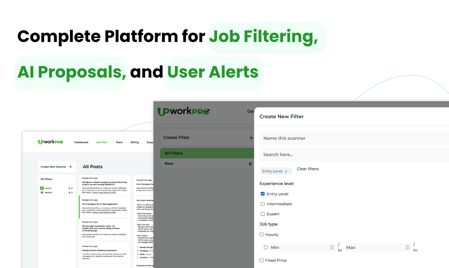
Task: Click the Experience level label
Action: pyautogui.click(x=276, y=184)
